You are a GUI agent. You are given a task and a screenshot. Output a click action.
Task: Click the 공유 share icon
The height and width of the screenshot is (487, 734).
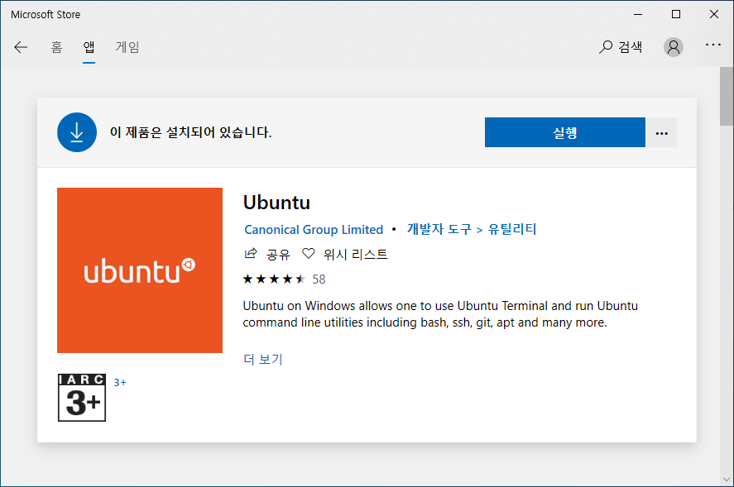point(251,254)
